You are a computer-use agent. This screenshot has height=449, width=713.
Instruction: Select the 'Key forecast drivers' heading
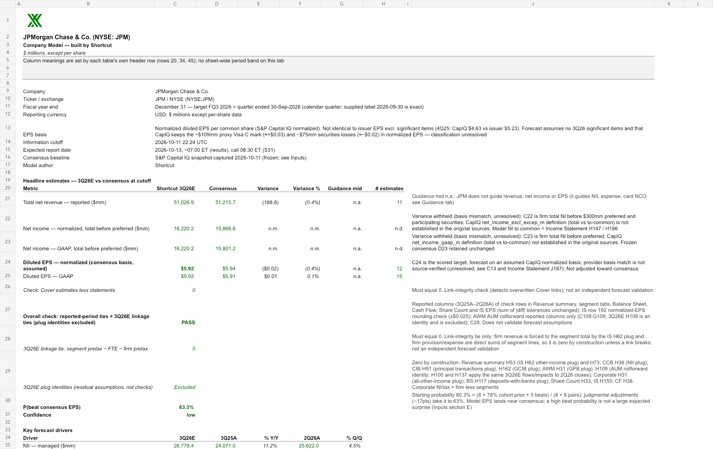[48, 431]
